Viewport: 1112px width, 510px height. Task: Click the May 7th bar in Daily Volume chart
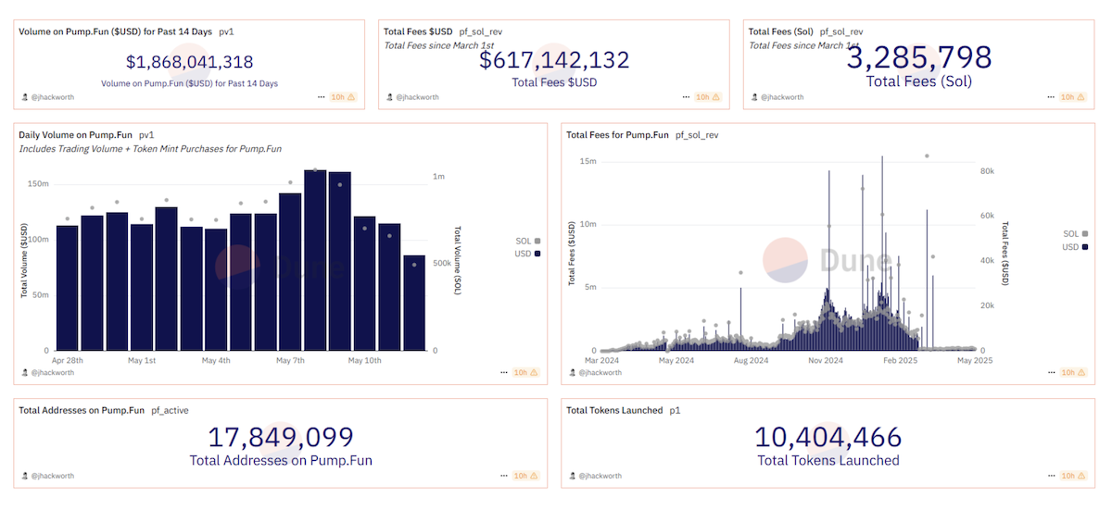290,272
